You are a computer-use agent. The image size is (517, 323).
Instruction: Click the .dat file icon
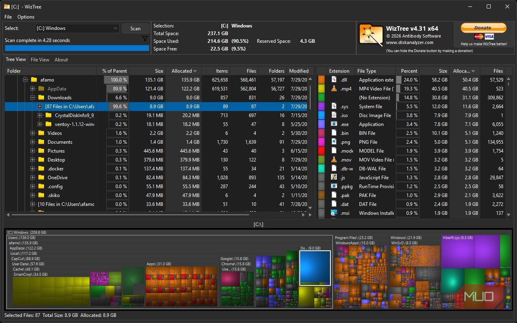point(334,204)
